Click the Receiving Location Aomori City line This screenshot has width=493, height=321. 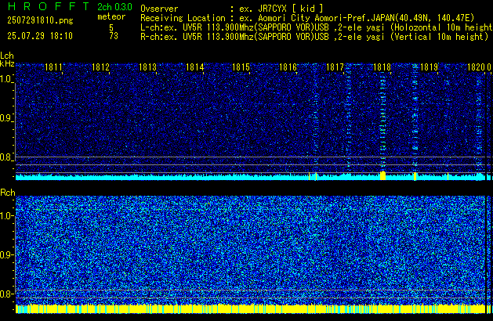(x=307, y=18)
